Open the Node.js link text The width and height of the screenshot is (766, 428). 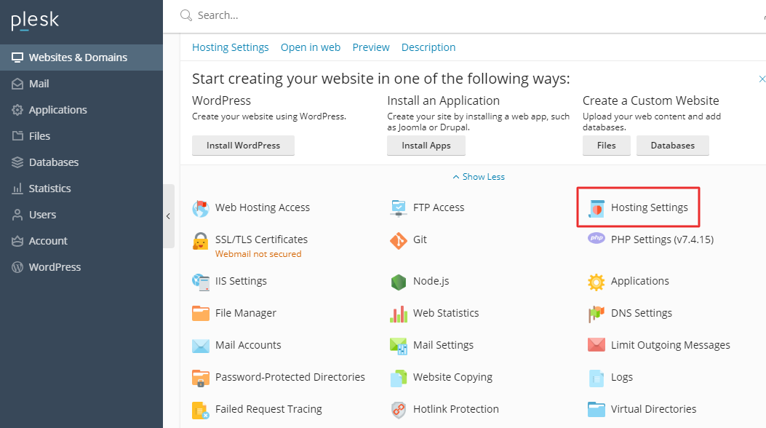pyautogui.click(x=431, y=282)
